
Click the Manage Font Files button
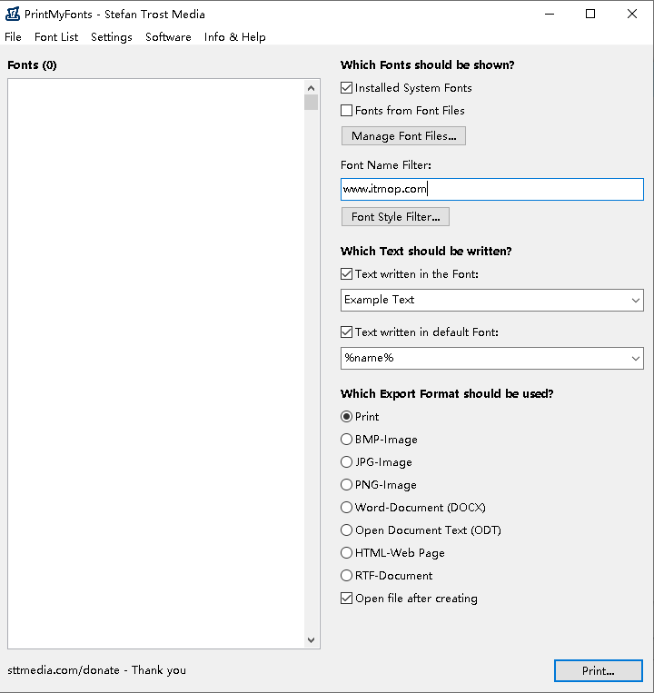pos(403,136)
